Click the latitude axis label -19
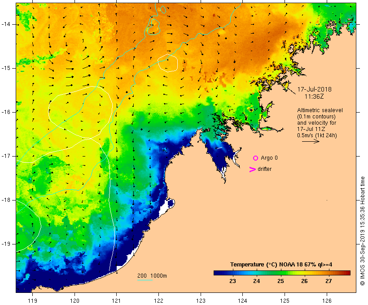 pos(5,244)
